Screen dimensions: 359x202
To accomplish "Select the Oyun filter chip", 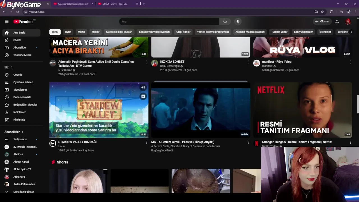I will tap(68, 32).
